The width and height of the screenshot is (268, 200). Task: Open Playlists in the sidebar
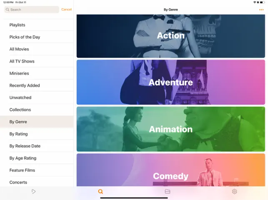[x=37, y=25]
